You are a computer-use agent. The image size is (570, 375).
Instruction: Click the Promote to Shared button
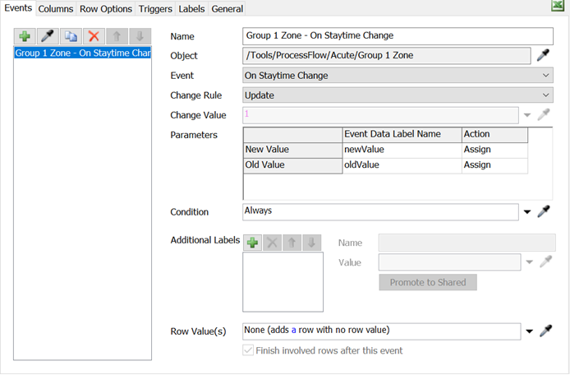point(427,282)
